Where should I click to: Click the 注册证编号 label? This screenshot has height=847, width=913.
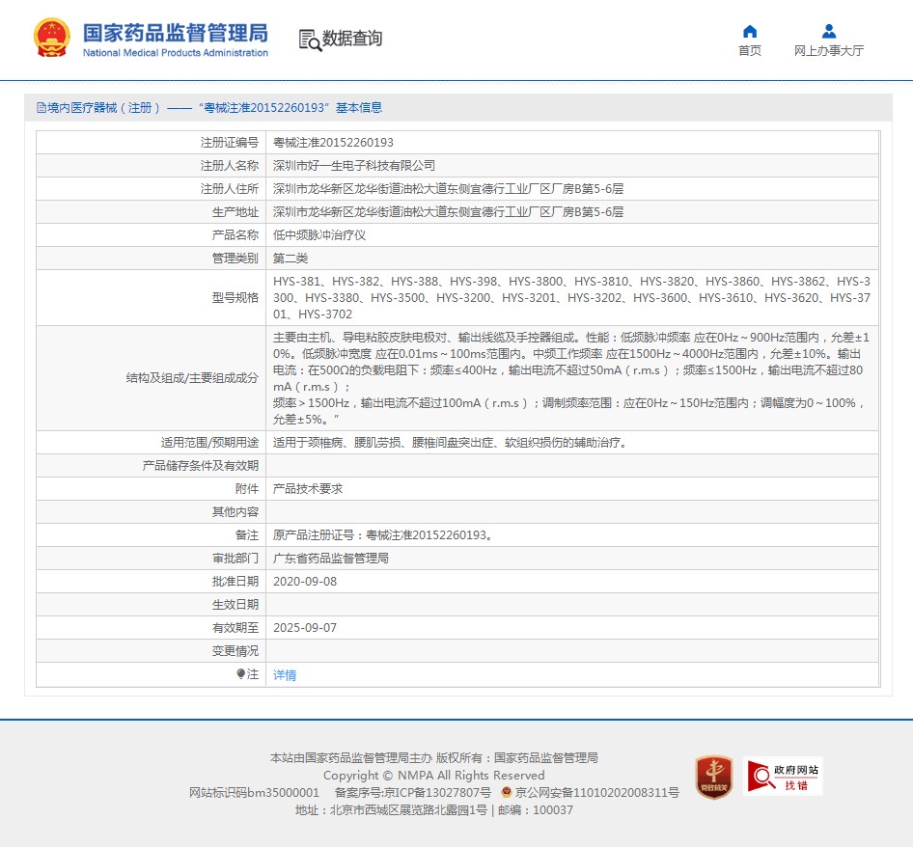[230, 143]
